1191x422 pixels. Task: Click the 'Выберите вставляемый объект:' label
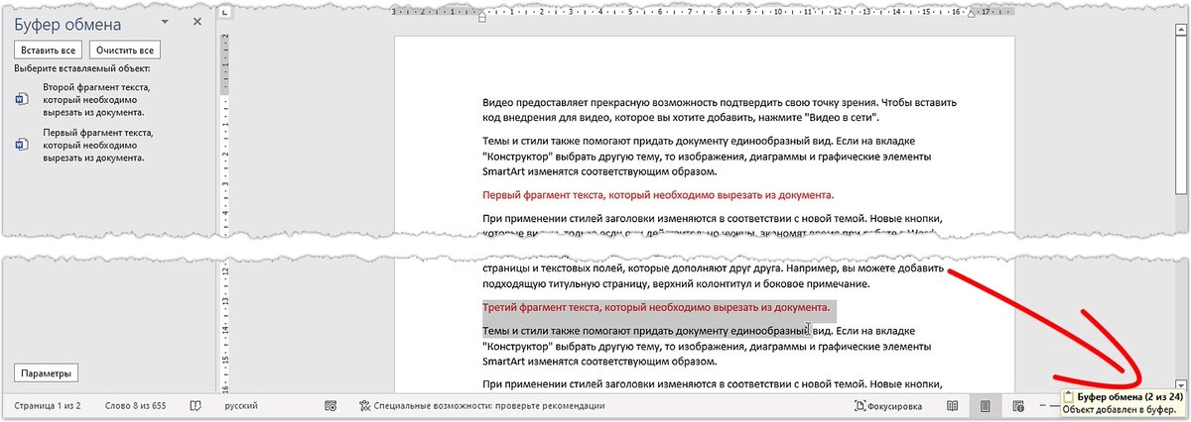tap(82, 69)
